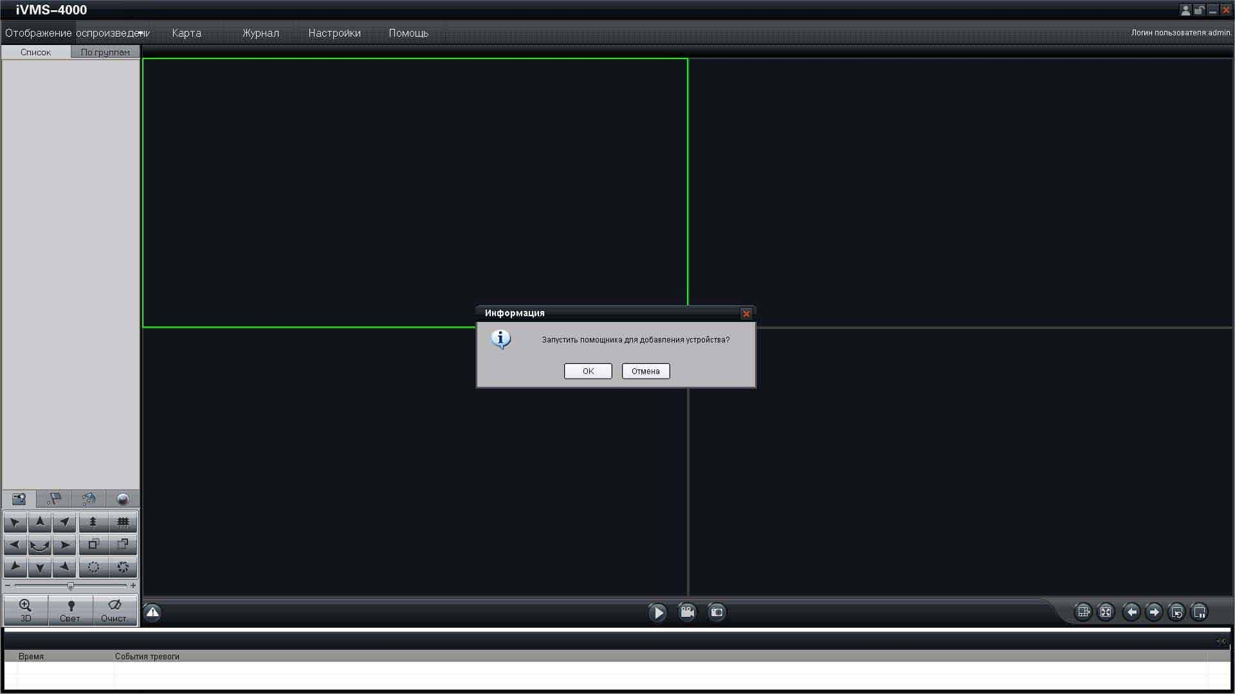Capture snapshot with camera icon
Viewport: 1235px width, 694px height.
tap(717, 612)
